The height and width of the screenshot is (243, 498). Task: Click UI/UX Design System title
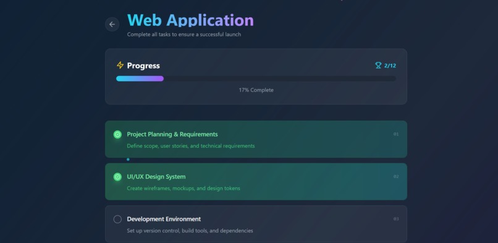click(156, 177)
